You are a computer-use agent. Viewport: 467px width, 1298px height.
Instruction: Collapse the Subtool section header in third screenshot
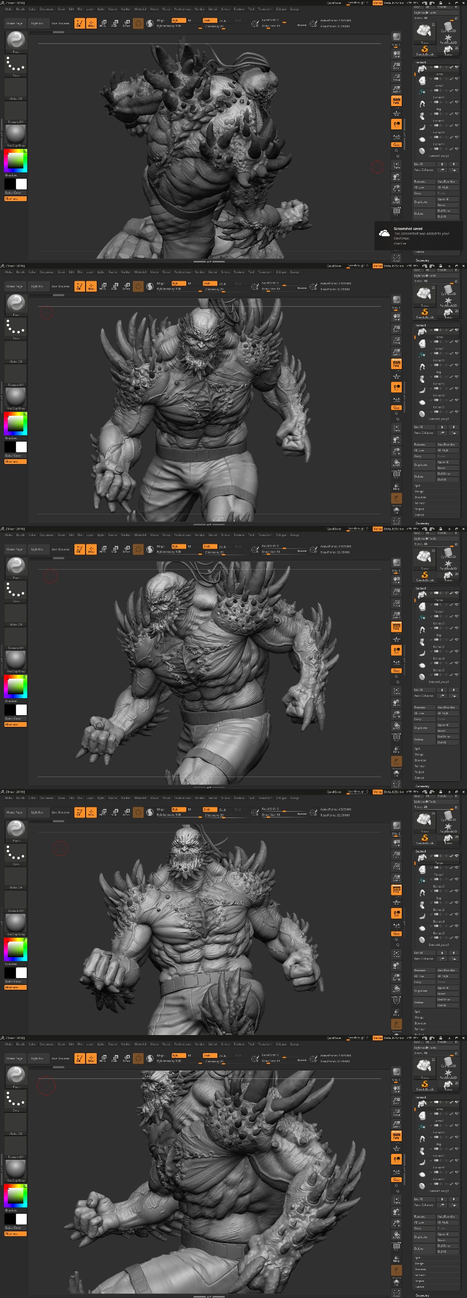click(x=421, y=589)
